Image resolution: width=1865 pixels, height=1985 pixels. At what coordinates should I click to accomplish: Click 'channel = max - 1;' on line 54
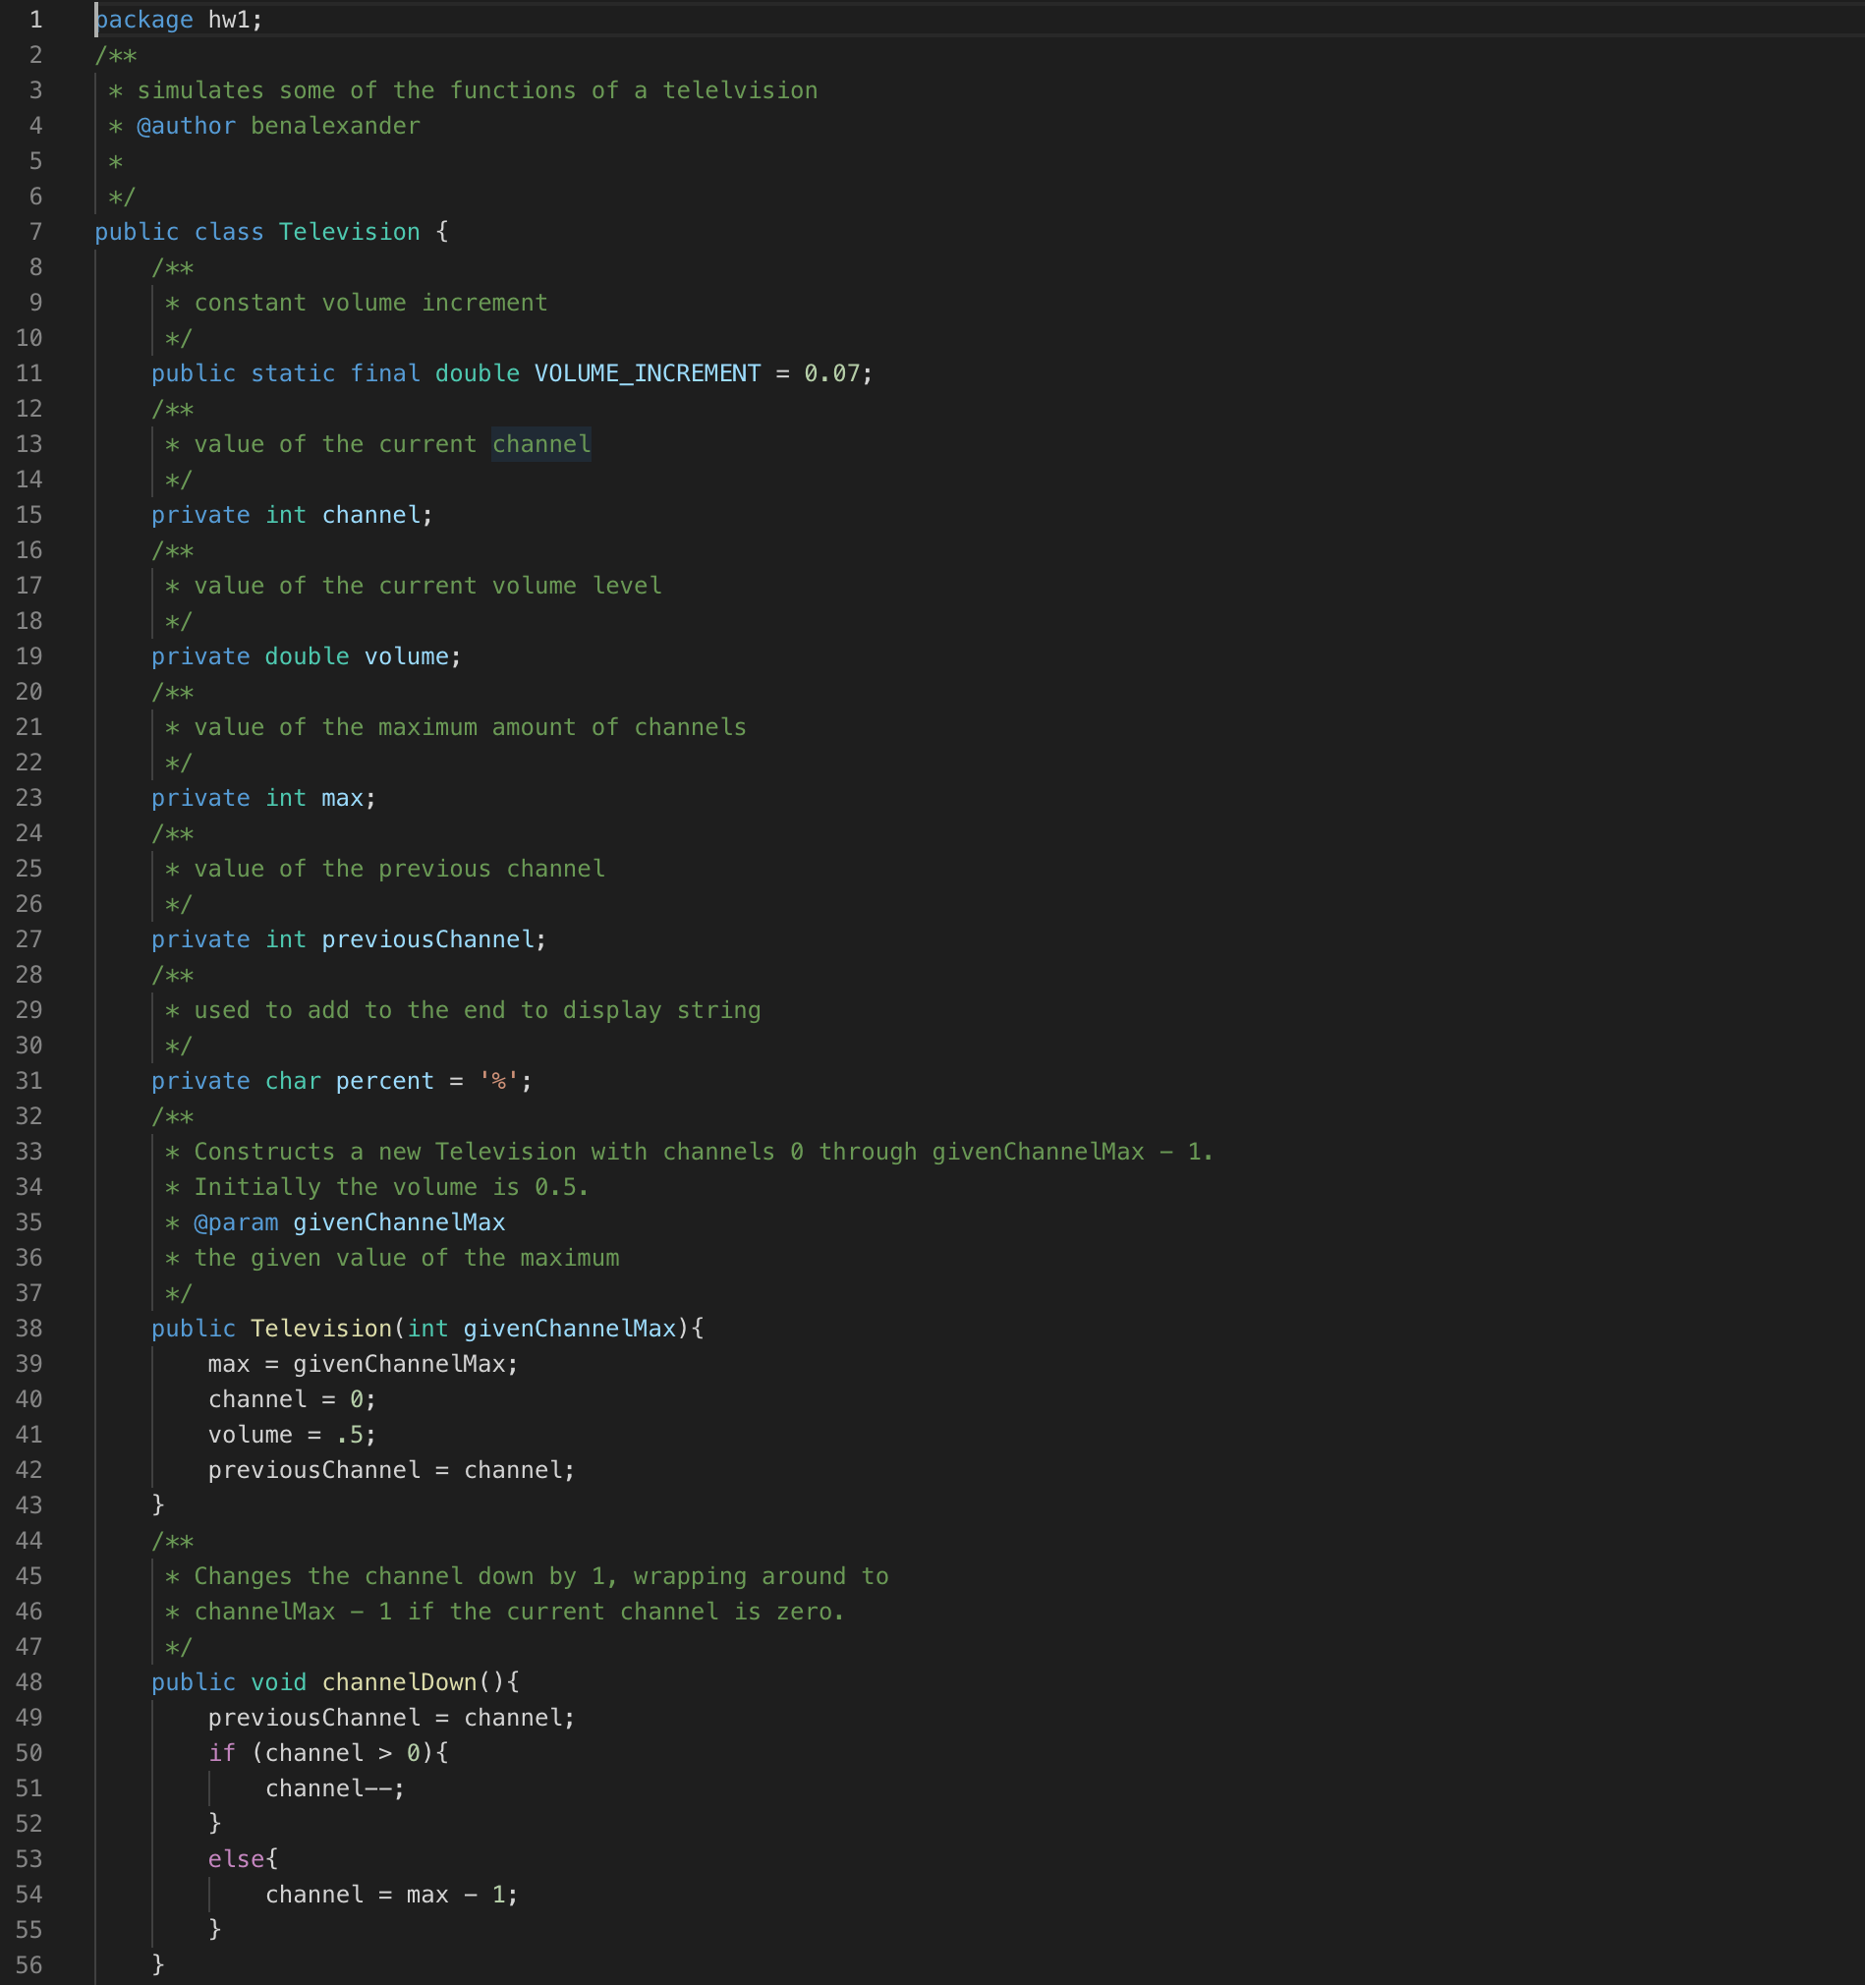tap(391, 1896)
